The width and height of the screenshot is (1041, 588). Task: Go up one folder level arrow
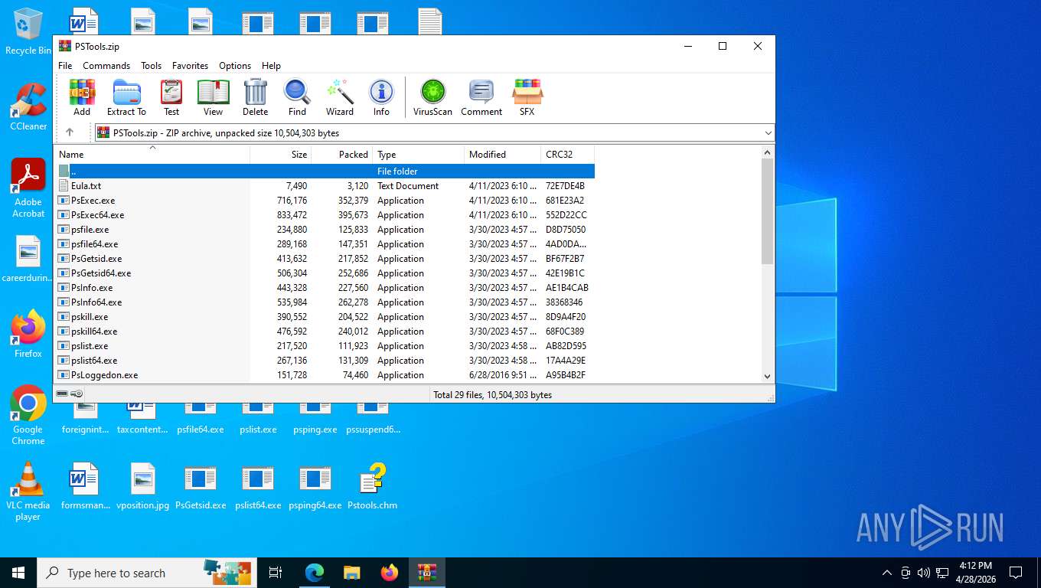[x=70, y=132]
